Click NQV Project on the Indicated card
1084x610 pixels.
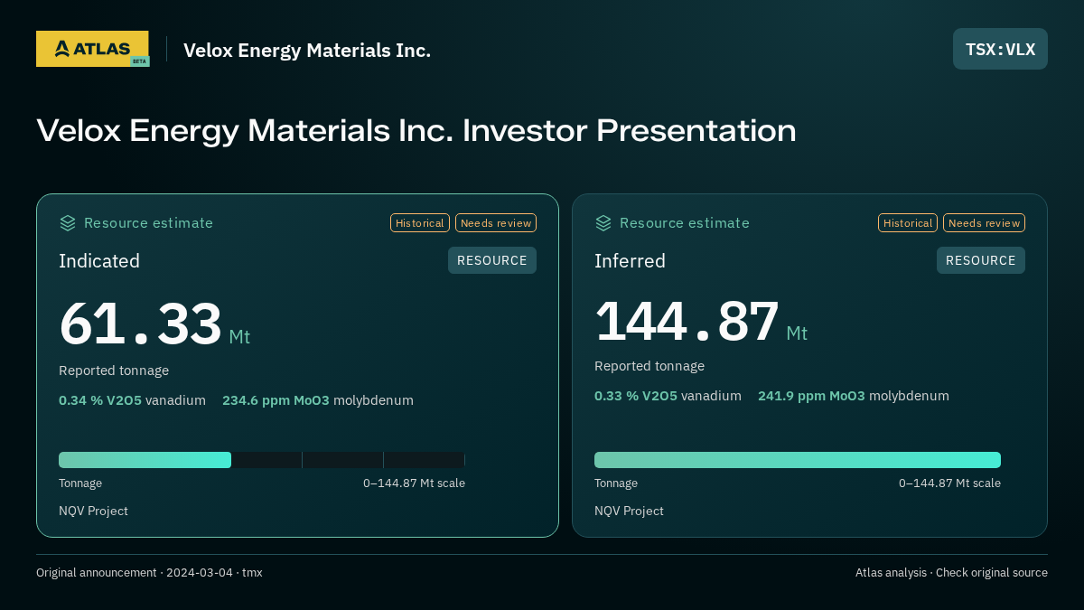point(93,511)
